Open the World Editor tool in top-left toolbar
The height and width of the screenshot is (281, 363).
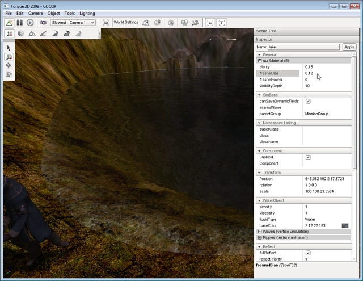point(9,23)
